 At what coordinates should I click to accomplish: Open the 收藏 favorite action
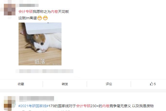(21, 84)
